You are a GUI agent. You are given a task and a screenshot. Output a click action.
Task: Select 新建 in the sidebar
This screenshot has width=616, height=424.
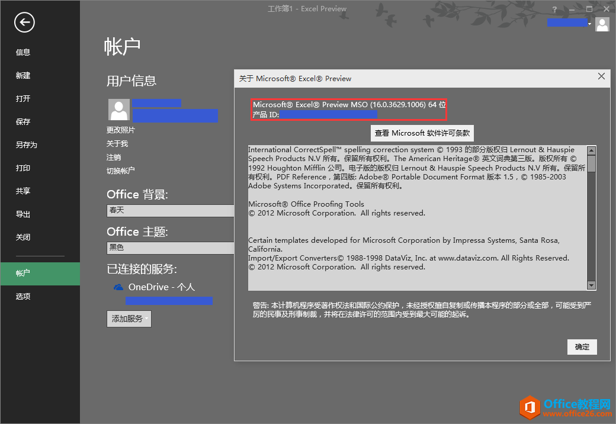point(23,75)
